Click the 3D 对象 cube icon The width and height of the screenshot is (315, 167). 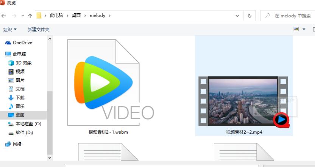click(11, 63)
